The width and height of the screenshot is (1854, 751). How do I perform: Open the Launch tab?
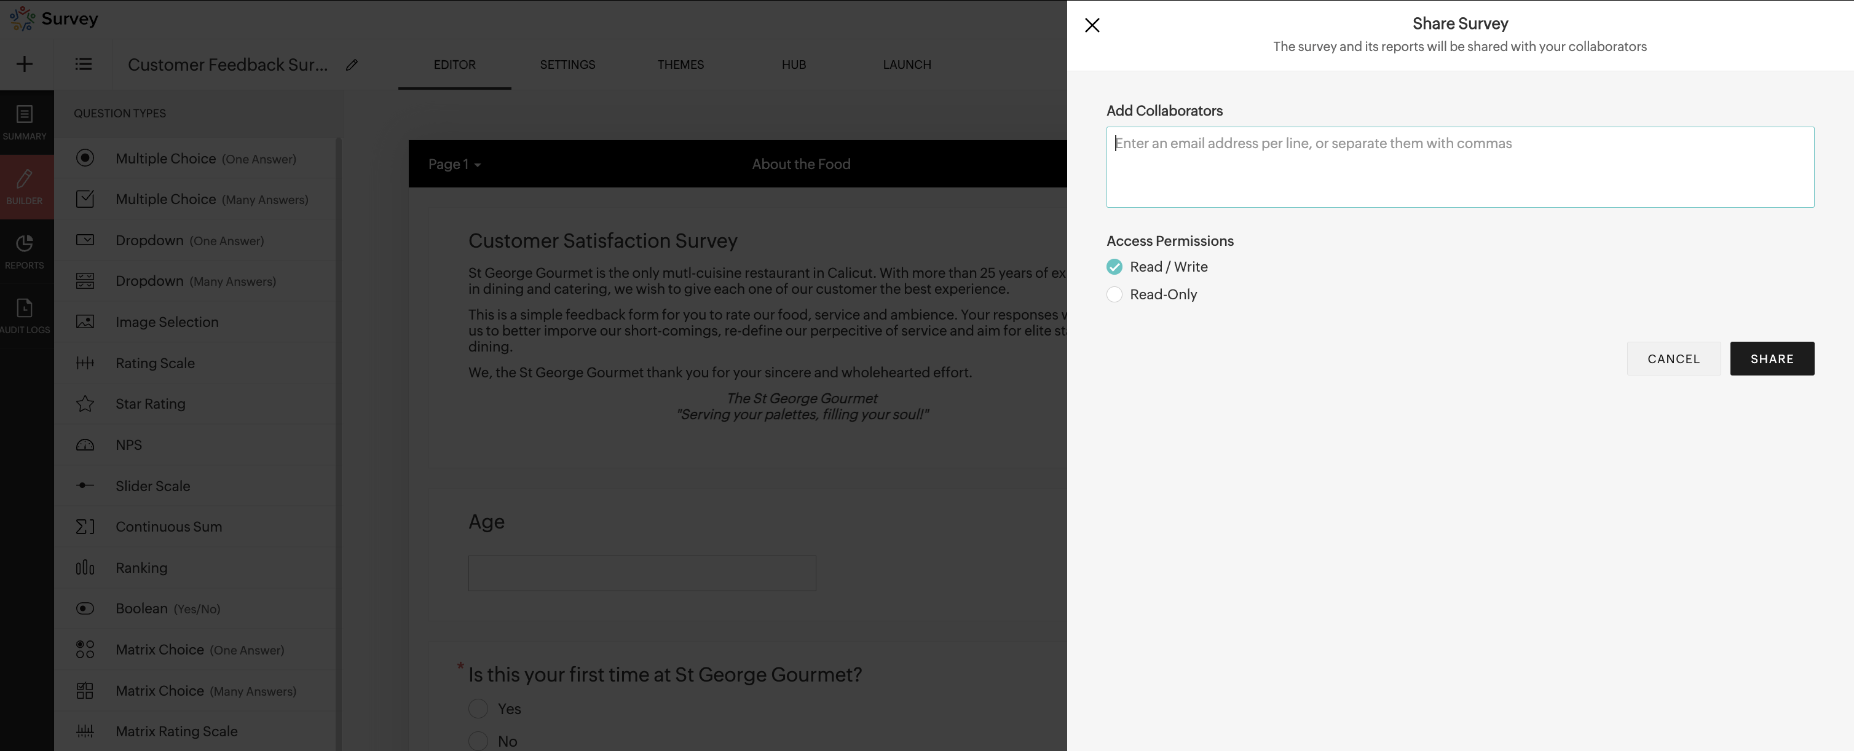(906, 65)
